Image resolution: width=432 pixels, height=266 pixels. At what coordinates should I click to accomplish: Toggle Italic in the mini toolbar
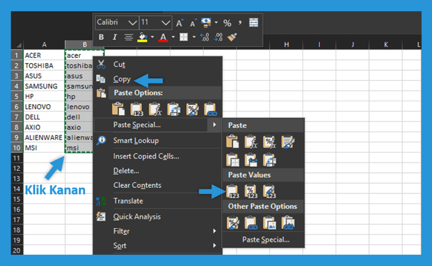point(115,37)
